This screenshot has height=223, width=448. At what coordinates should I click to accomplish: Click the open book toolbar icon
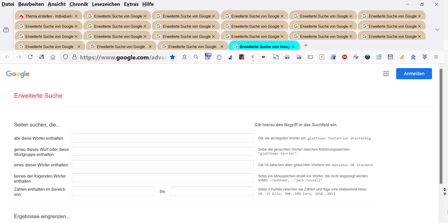(x=310, y=57)
